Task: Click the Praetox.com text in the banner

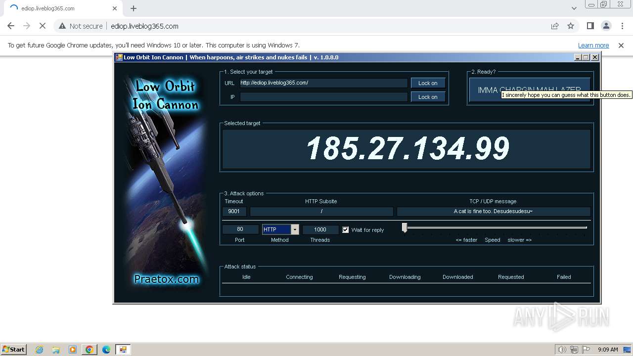Action: click(167, 279)
